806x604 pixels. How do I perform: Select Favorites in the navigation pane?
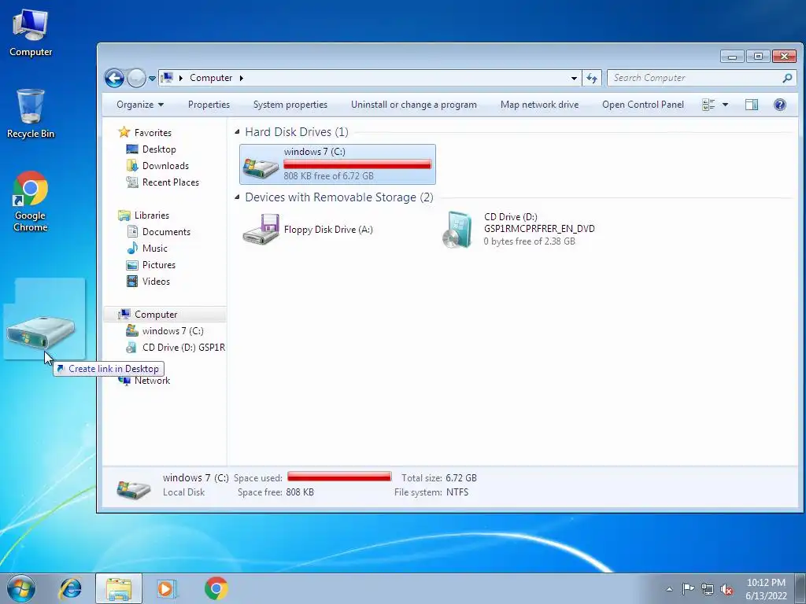point(146,132)
